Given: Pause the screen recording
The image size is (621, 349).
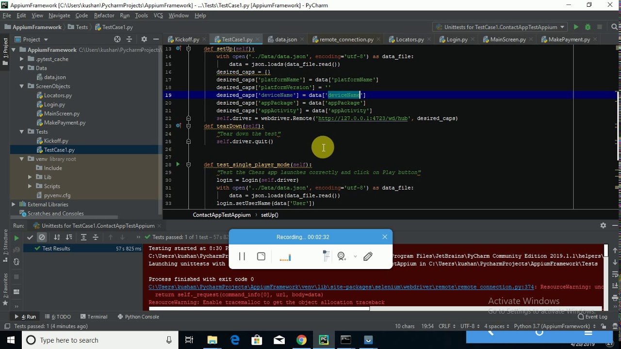Looking at the screenshot, I should point(242,256).
